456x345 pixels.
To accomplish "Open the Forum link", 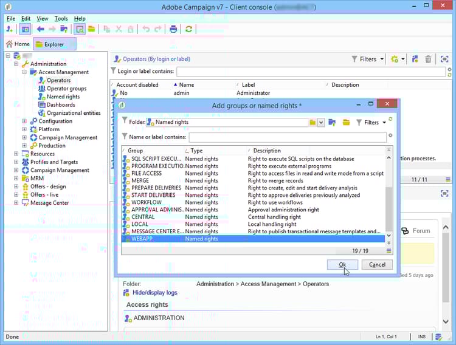I will pos(421,231).
